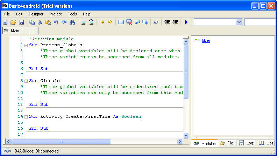The image size is (277, 156).
Task: Click the Cut scissors icon
Action: pos(40,22)
